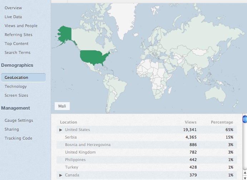Click the 4,365 views value
The width and height of the screenshot is (247, 180).
coord(191,137)
